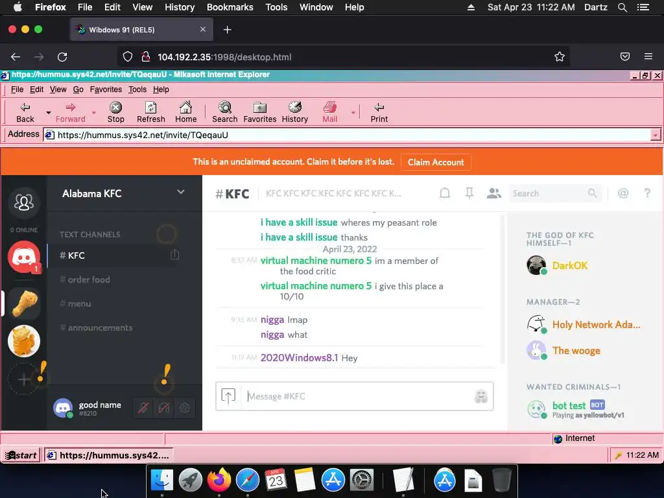Click the good name user avatar
Screen dimensions: 664x498
(x=63, y=408)
